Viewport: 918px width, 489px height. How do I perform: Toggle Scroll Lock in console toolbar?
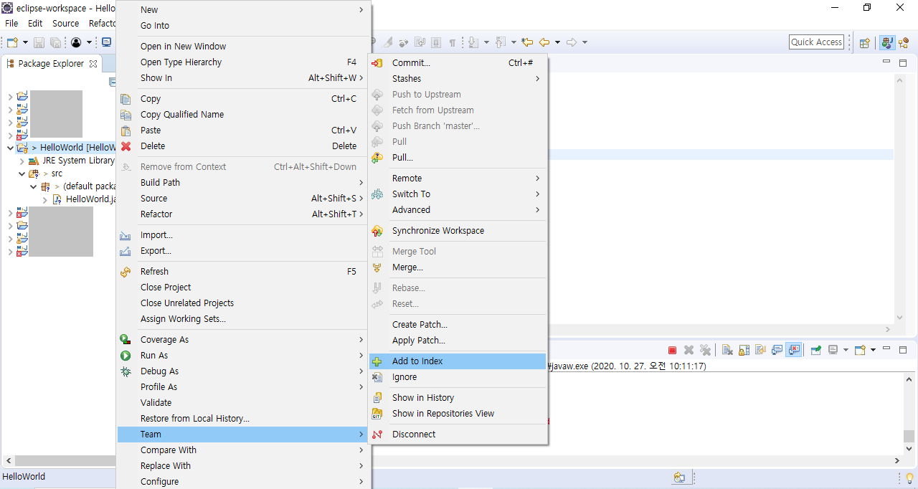[744, 350]
